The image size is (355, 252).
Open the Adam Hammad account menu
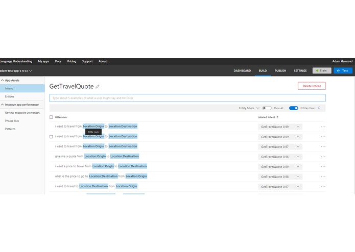tap(342, 61)
